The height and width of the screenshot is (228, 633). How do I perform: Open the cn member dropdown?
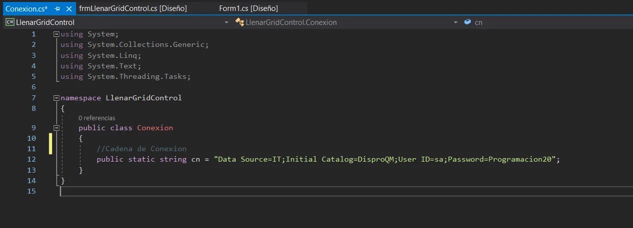(x=546, y=22)
